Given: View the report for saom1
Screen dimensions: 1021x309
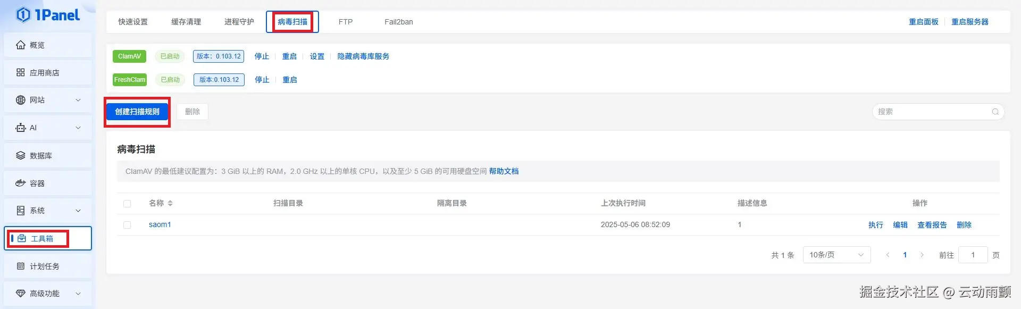Looking at the screenshot, I should [x=932, y=225].
